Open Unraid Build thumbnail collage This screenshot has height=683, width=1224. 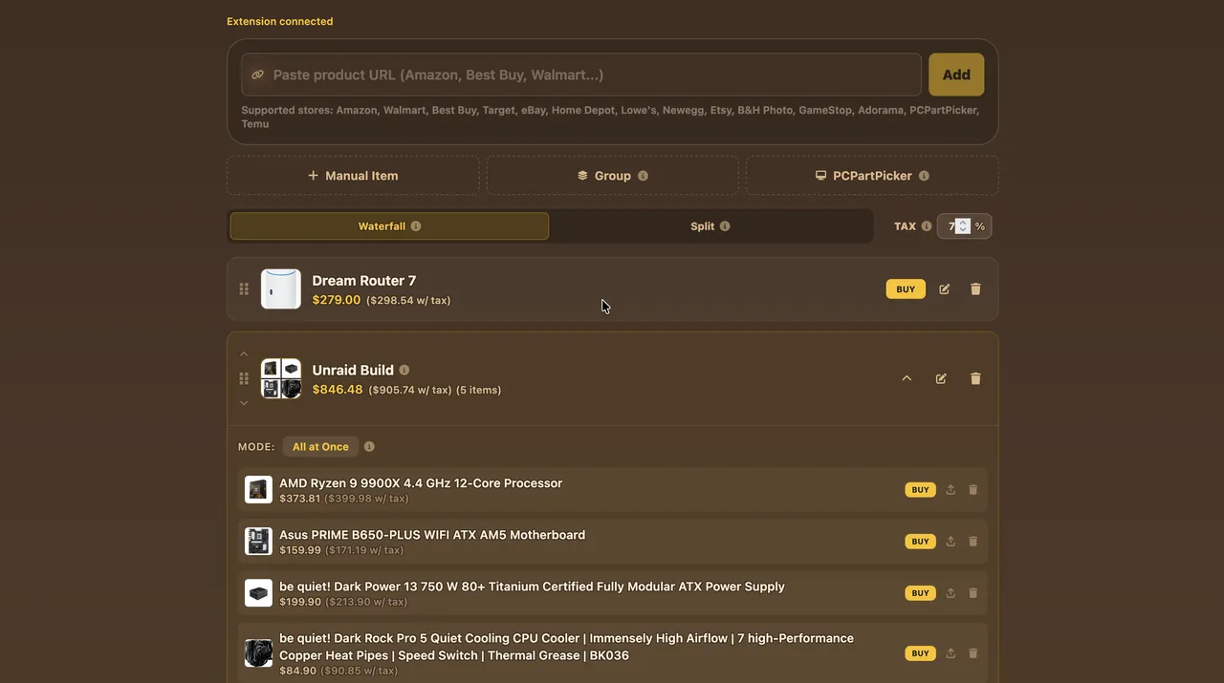[281, 378]
